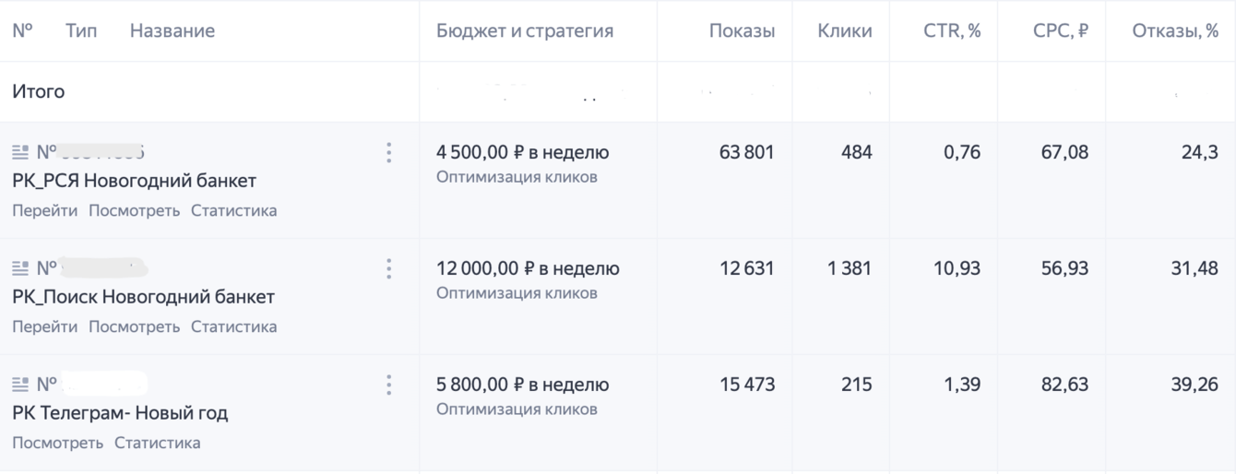Click campaign type icon of РК Телеграм campaign
The height and width of the screenshot is (474, 1236).
(20, 385)
